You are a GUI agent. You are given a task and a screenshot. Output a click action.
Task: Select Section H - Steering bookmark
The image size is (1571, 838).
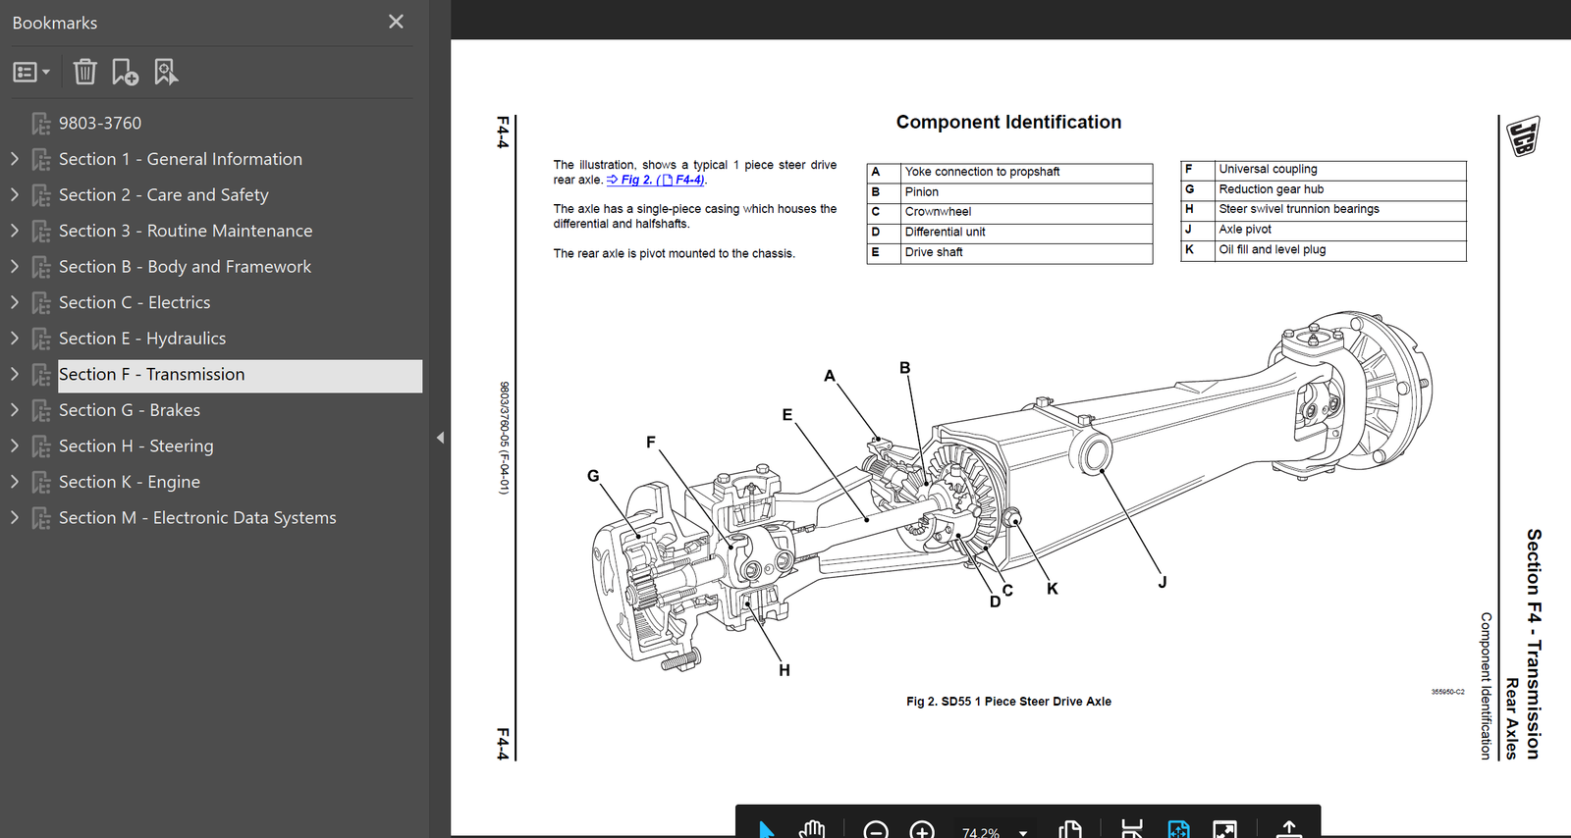point(135,446)
